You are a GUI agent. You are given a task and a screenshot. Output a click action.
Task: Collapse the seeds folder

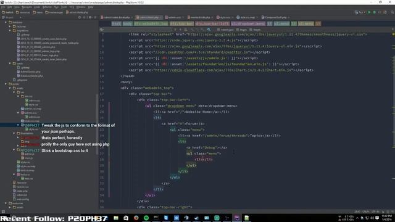(10, 64)
